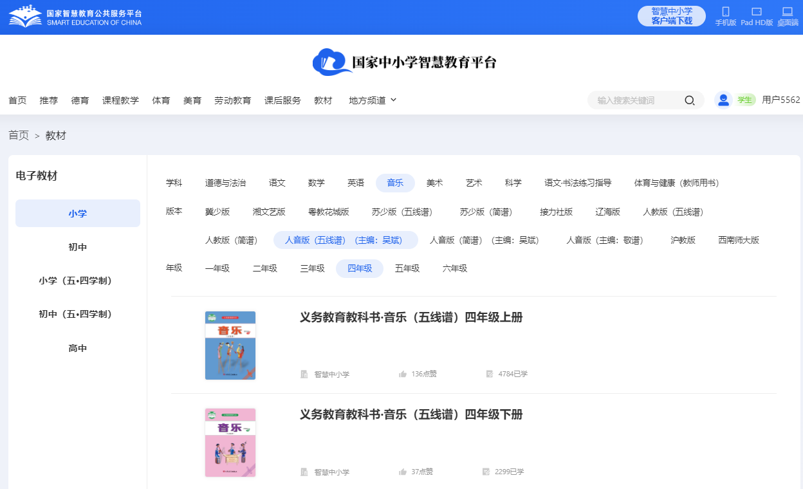
Task: Expand the 地方频道 dropdown
Action: [x=373, y=100]
